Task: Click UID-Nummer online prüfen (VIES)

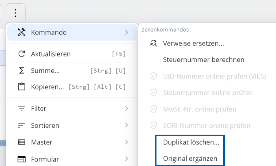Action: [214, 76]
